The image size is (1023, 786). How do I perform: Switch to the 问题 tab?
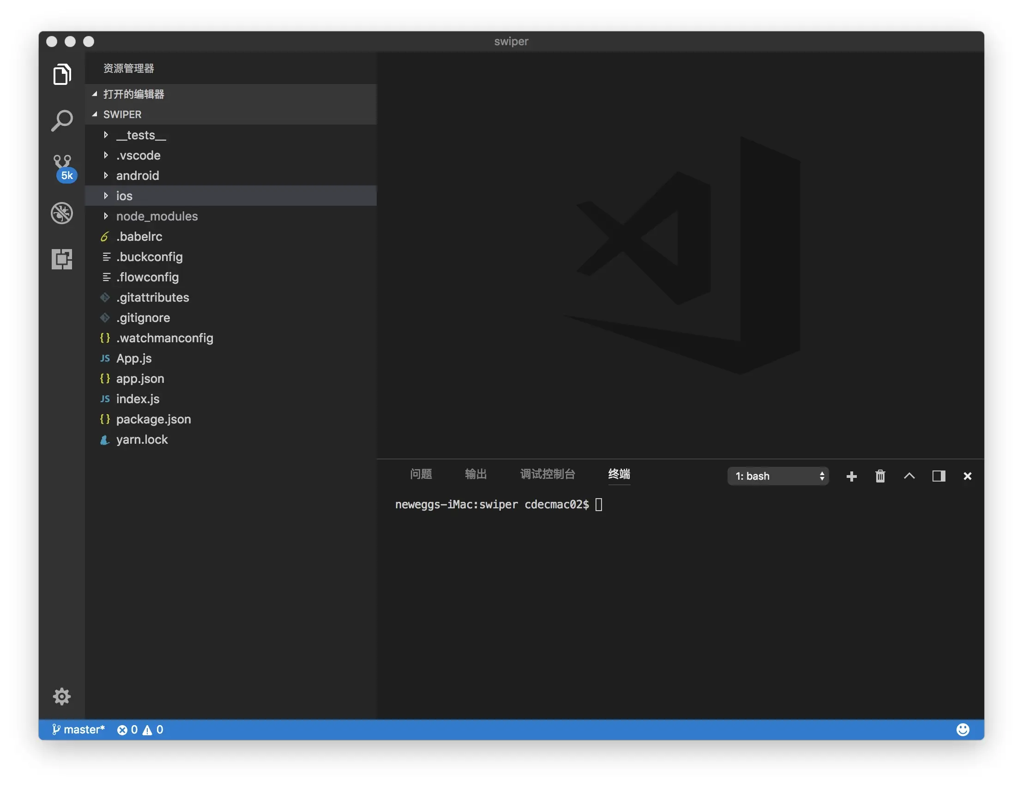[x=421, y=474]
